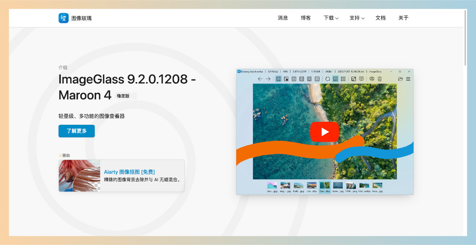Viewport: 476px width, 245px height.
Task: Click the Open file folder icon
Action: click(400, 79)
